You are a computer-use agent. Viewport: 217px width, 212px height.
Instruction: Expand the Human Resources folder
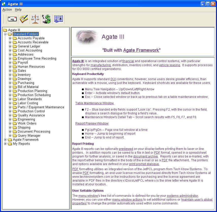[x=10, y=66]
